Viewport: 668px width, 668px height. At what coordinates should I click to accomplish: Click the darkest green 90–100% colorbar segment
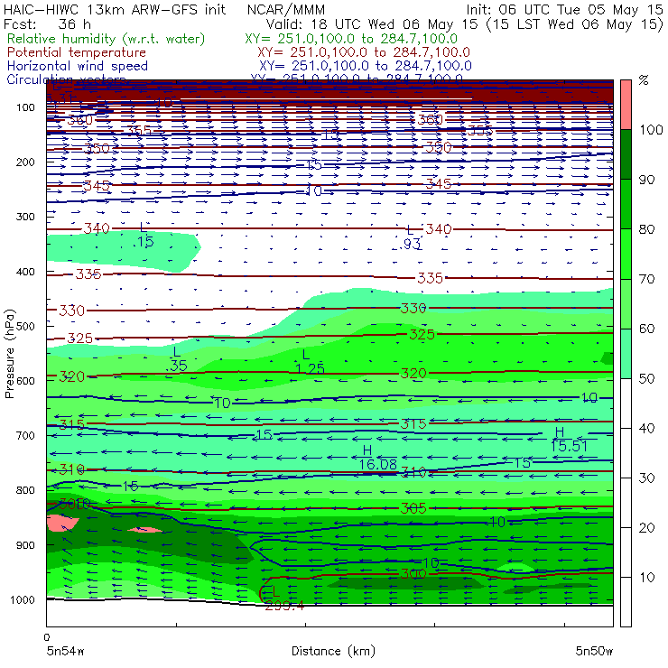tap(626, 154)
